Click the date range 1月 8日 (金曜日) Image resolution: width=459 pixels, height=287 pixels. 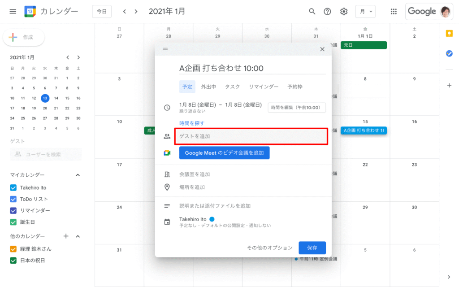[x=221, y=105]
